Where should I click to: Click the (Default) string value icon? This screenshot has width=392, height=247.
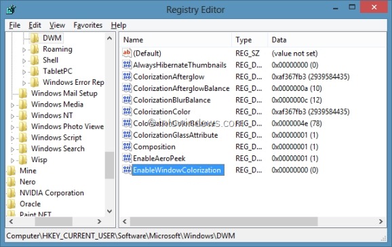[x=127, y=53]
